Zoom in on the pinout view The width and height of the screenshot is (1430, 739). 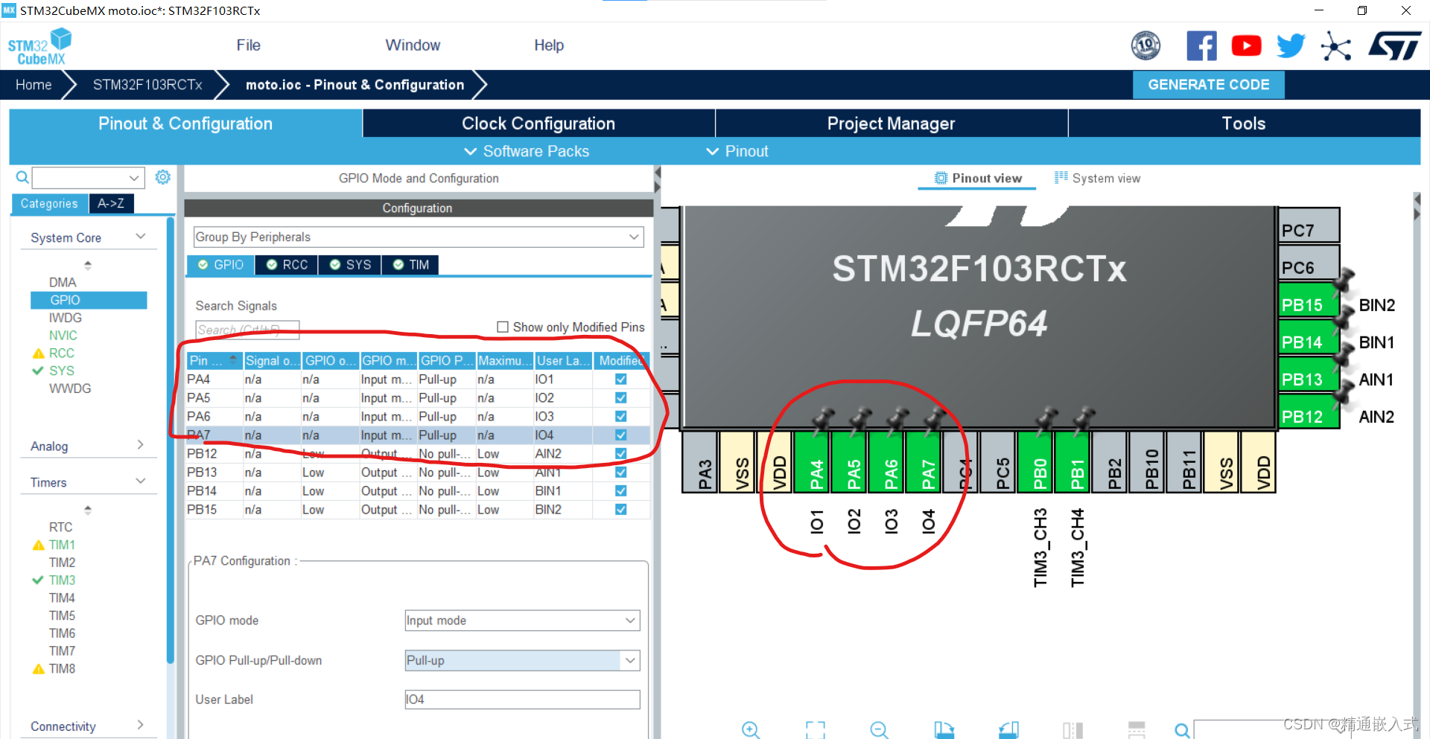751,730
